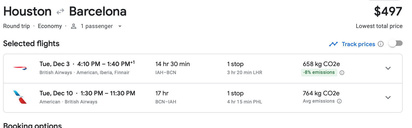This screenshot has width=412, height=128.
Task: Click the 1 passenger label
Action: (x=96, y=26)
